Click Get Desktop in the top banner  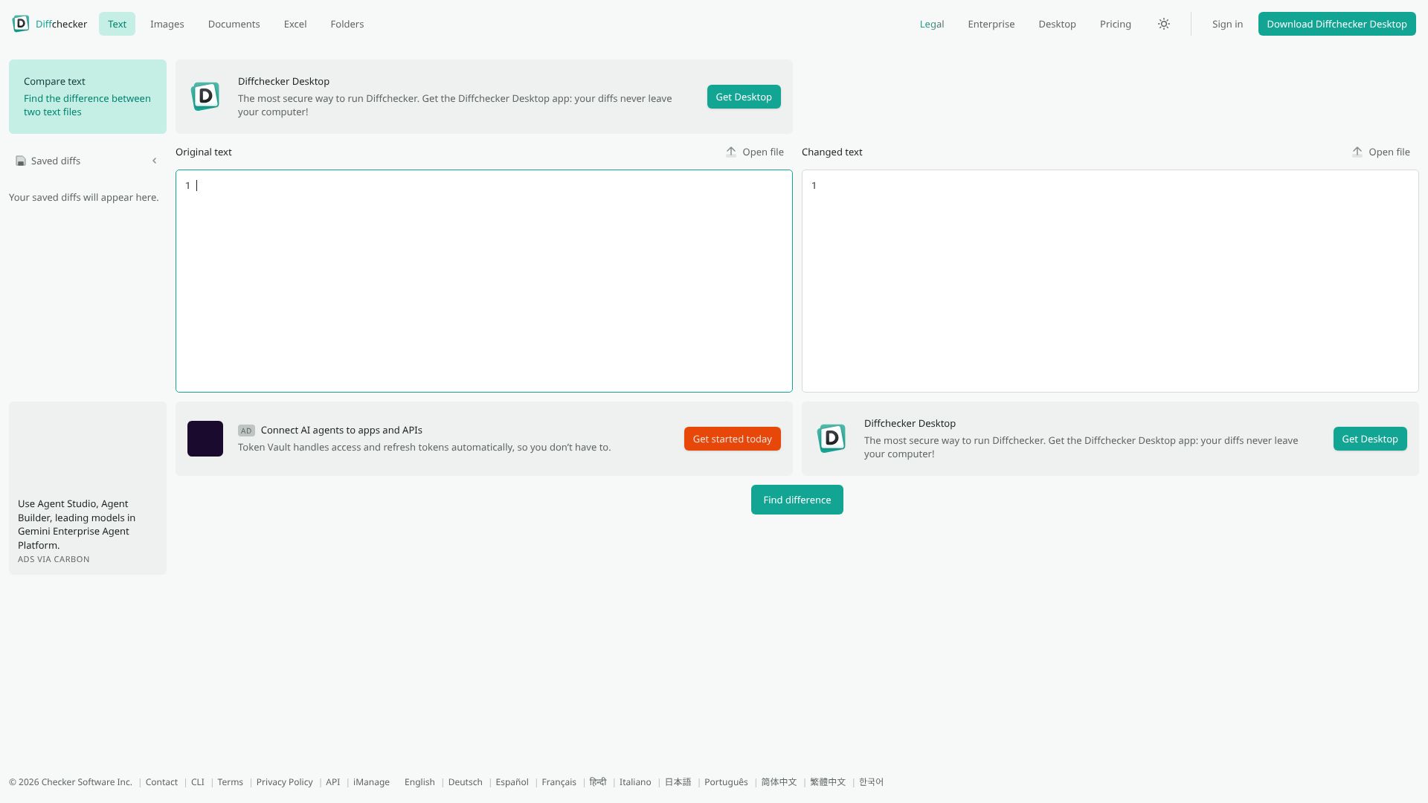pyautogui.click(x=744, y=97)
